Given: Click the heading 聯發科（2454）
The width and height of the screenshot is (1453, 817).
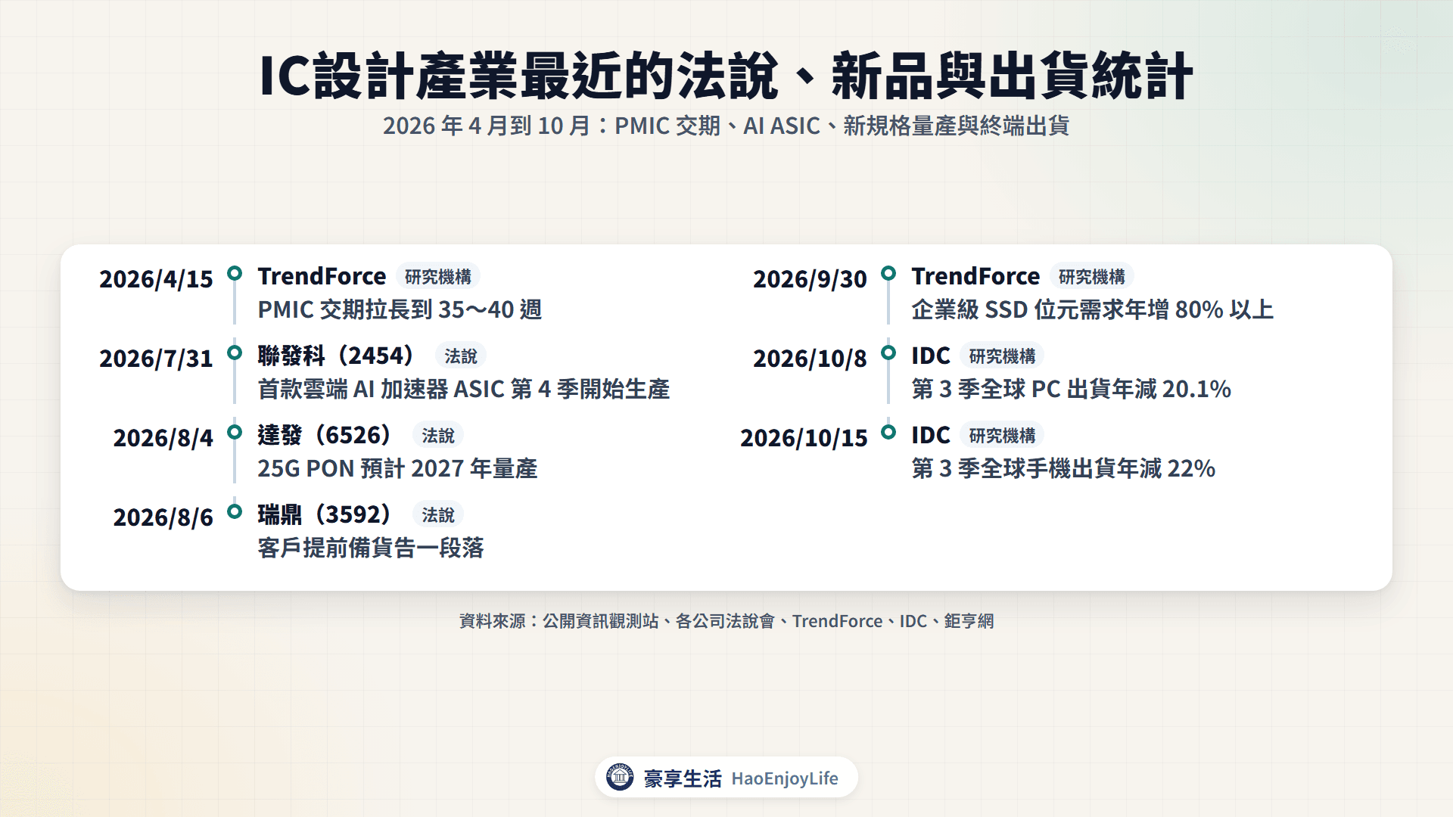Looking at the screenshot, I should [x=337, y=356].
